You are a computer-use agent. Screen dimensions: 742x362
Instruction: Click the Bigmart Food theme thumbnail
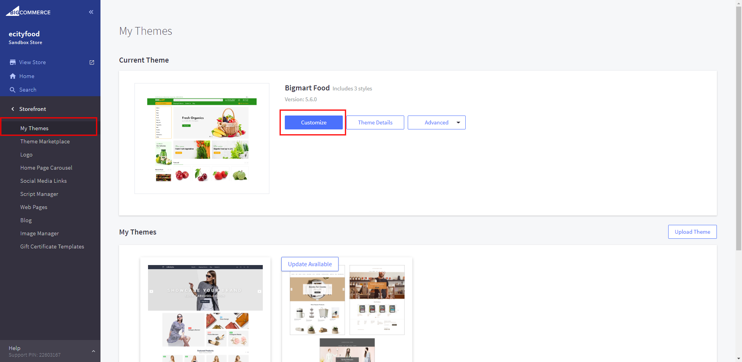coord(202,138)
